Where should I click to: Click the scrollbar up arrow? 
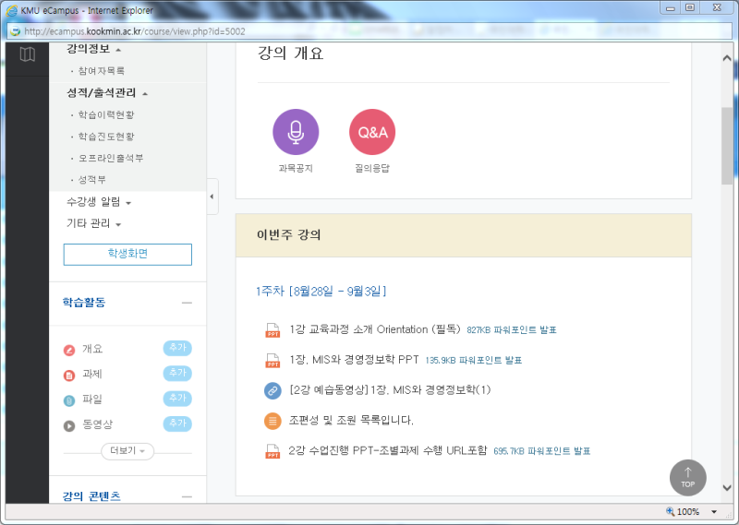point(727,58)
